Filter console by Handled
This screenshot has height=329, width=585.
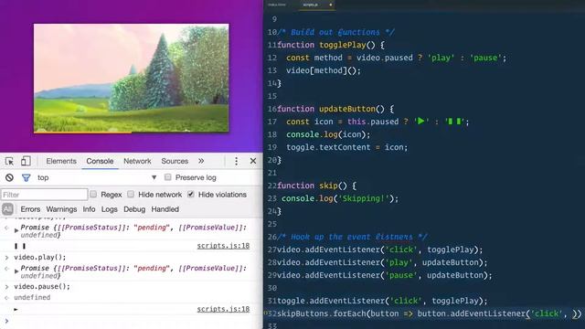pyautogui.click(x=165, y=209)
